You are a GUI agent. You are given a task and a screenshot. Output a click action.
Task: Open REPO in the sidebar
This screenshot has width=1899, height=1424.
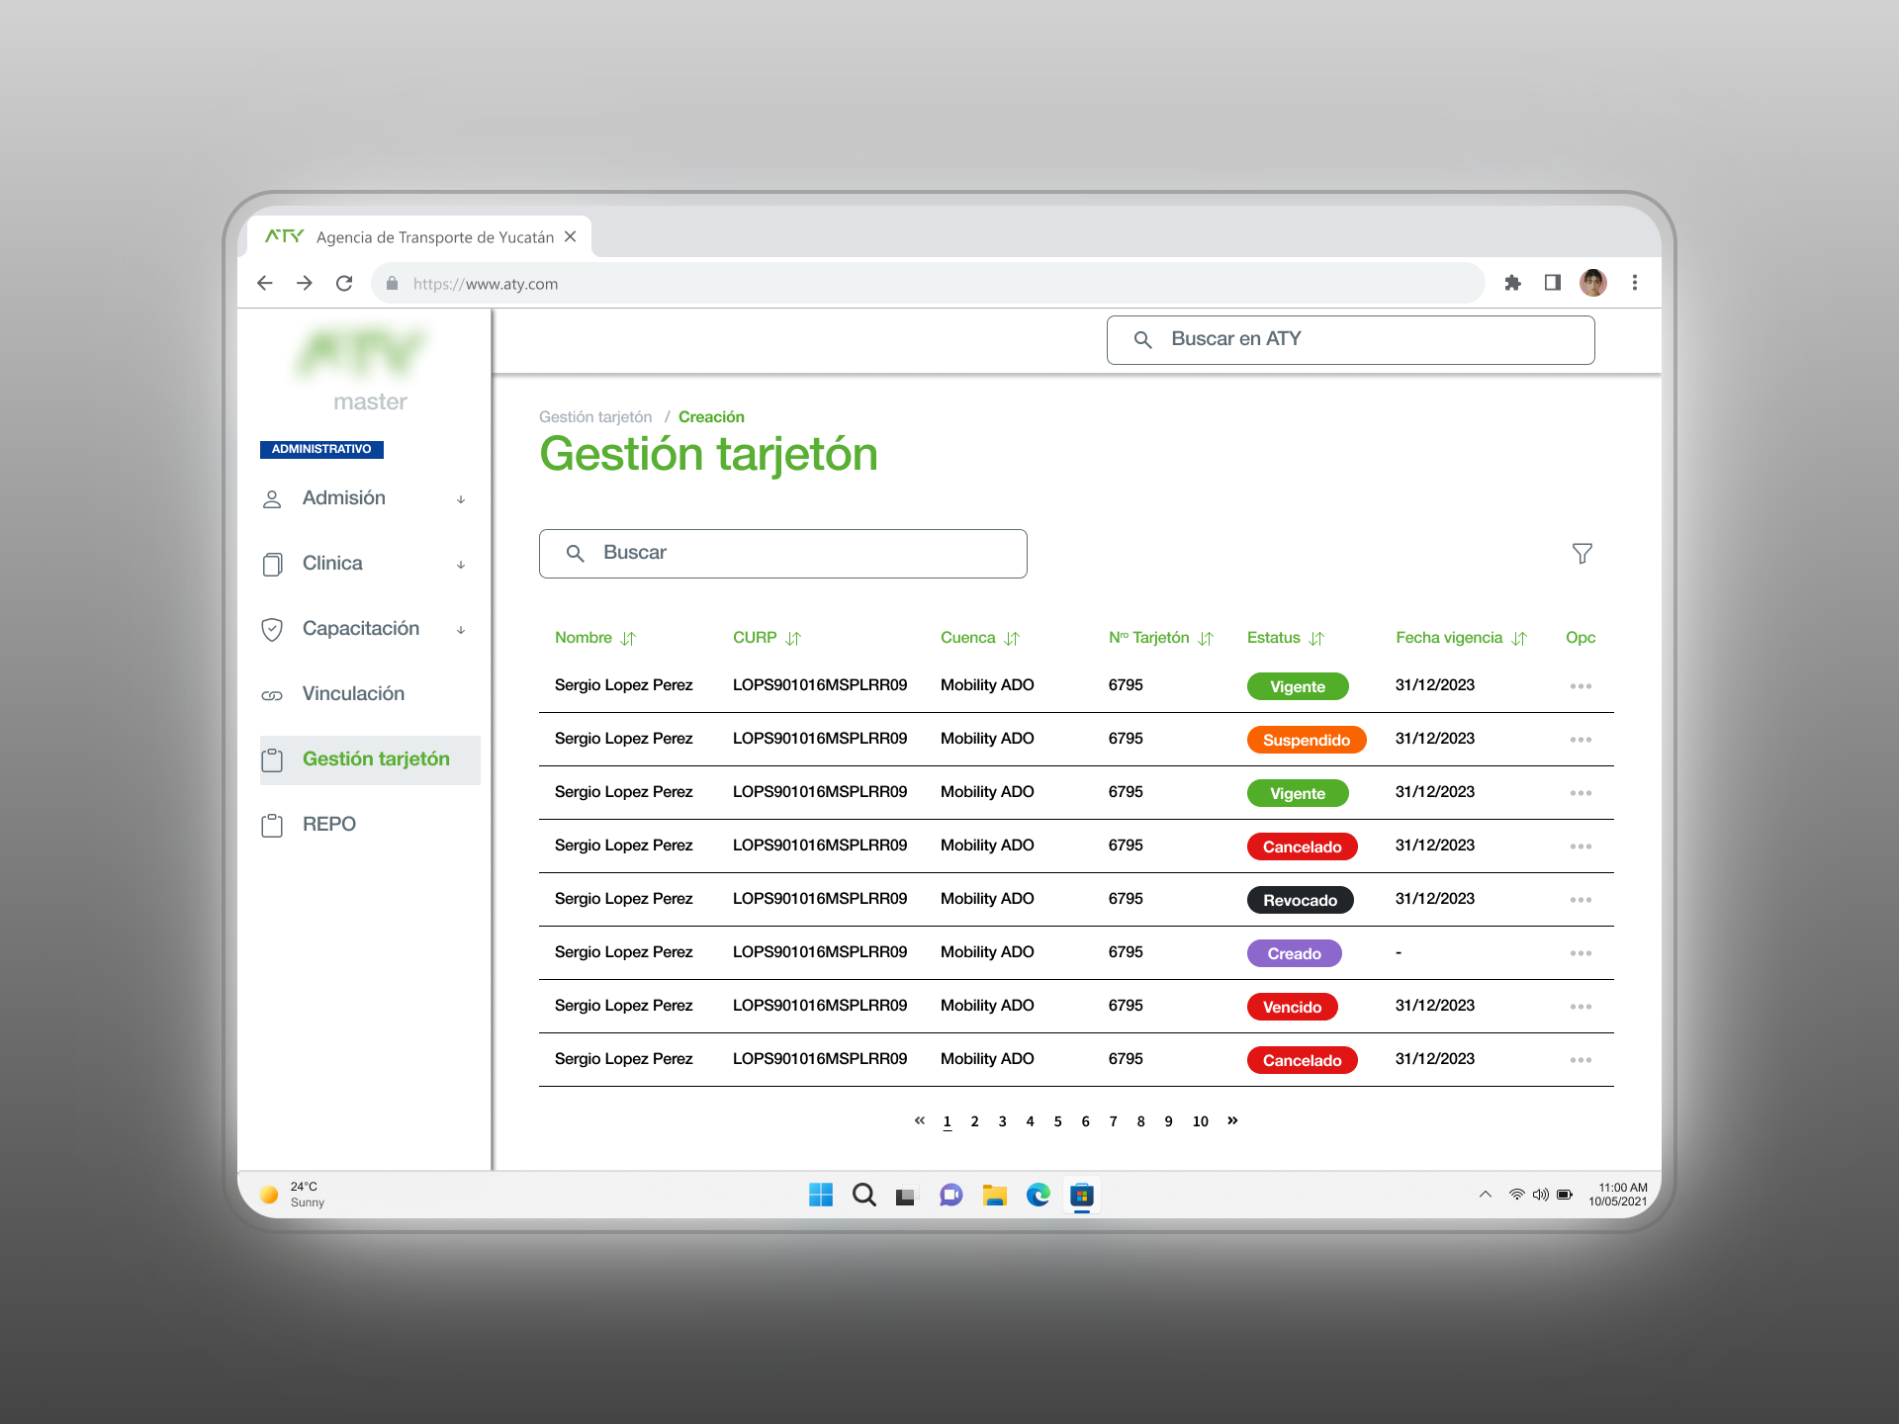329,825
